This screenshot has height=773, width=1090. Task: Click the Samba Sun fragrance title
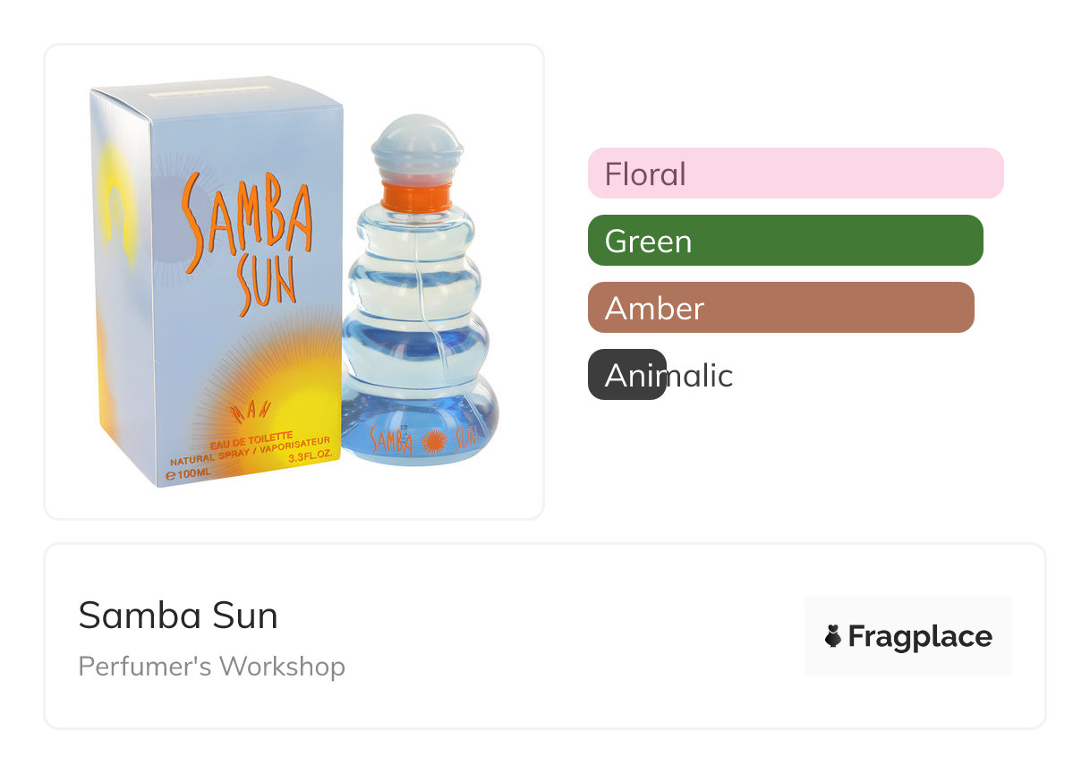178,616
